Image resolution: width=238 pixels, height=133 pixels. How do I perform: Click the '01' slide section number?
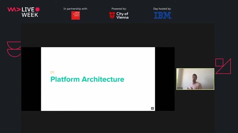tap(52, 72)
